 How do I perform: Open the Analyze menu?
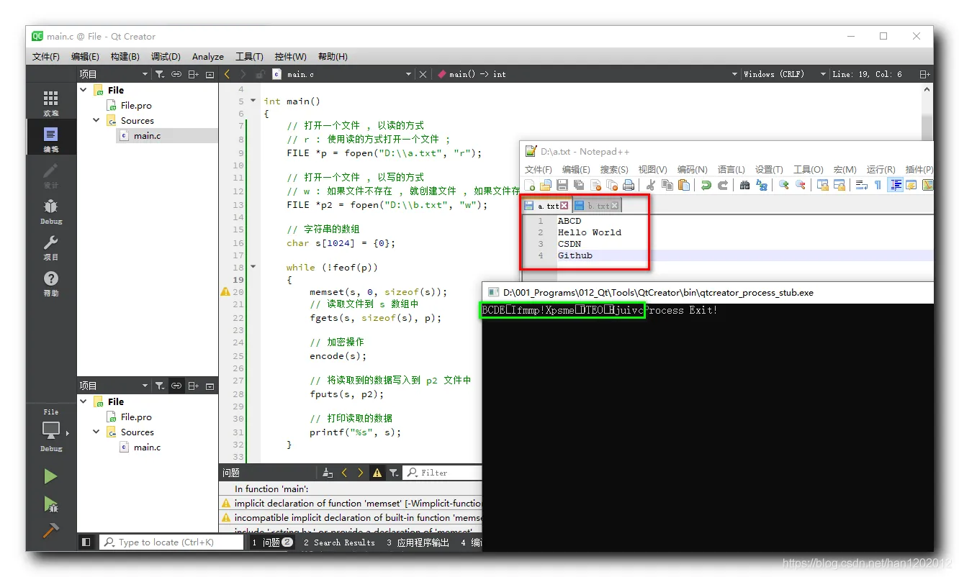[x=208, y=57]
